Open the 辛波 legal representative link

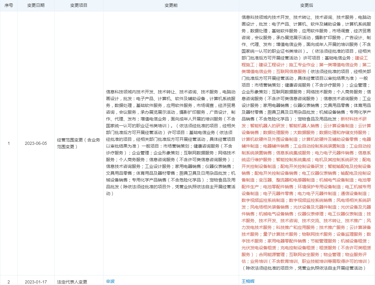[x=110, y=281]
